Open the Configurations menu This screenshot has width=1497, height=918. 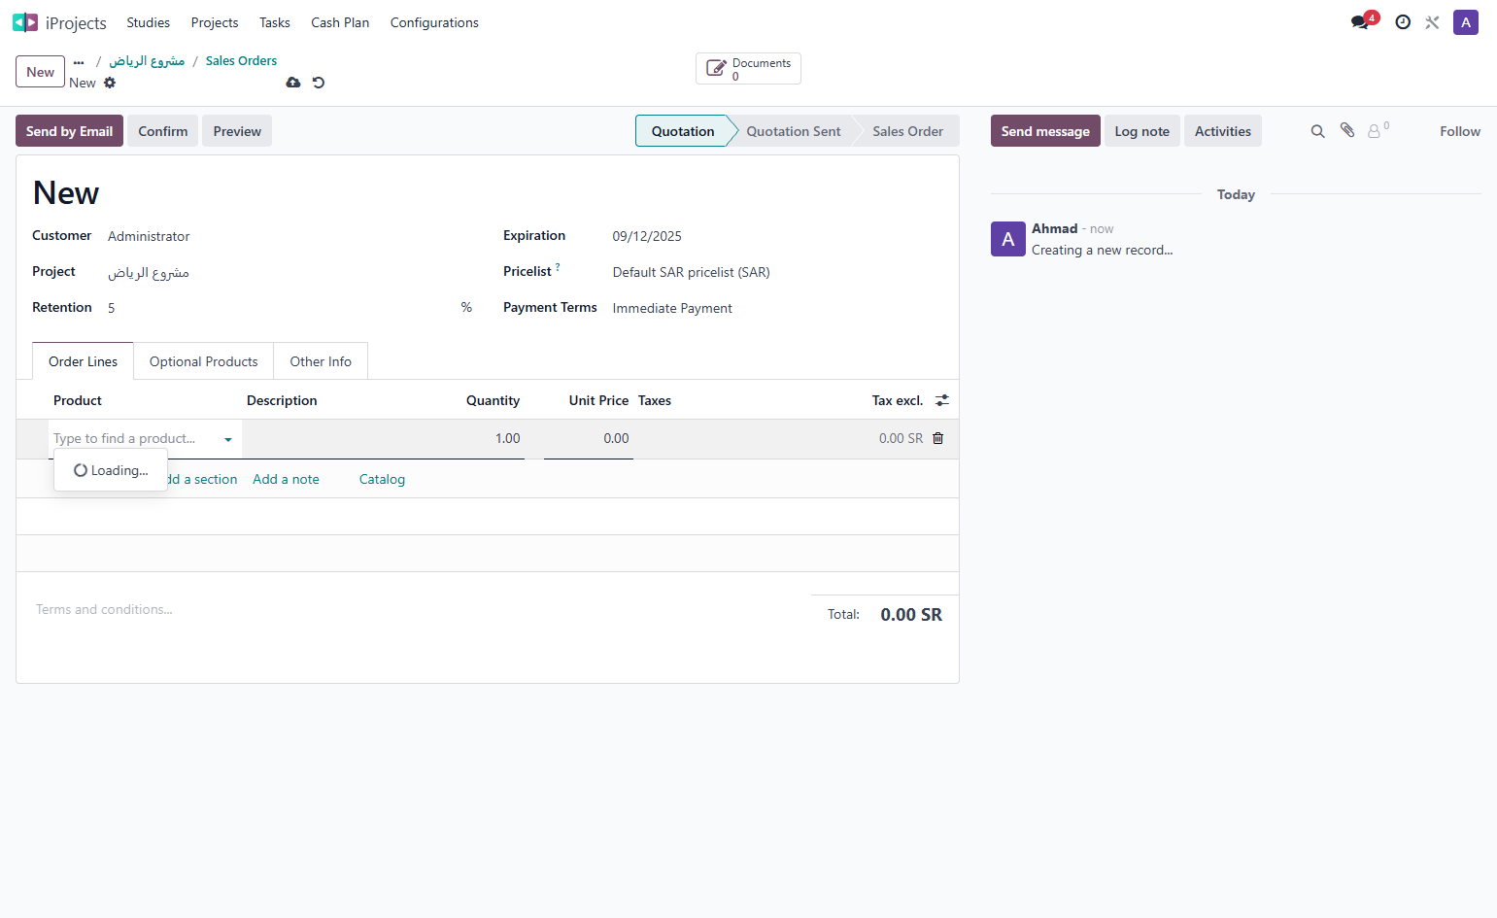(434, 22)
